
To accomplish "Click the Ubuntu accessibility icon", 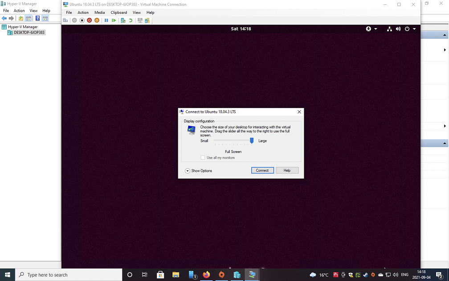I will point(368,29).
